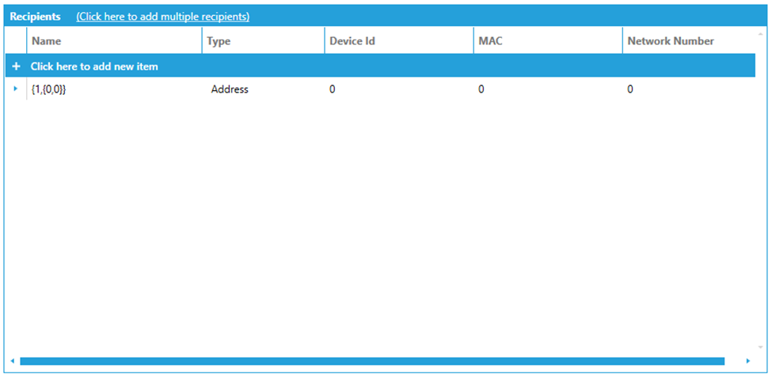Click the 'Click here to add new item' row
The image size is (772, 374).
pyautogui.click(x=94, y=66)
